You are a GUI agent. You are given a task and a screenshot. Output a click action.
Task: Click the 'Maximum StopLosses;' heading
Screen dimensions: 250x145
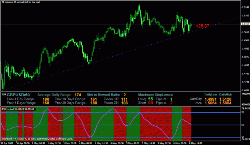[x=156, y=95]
